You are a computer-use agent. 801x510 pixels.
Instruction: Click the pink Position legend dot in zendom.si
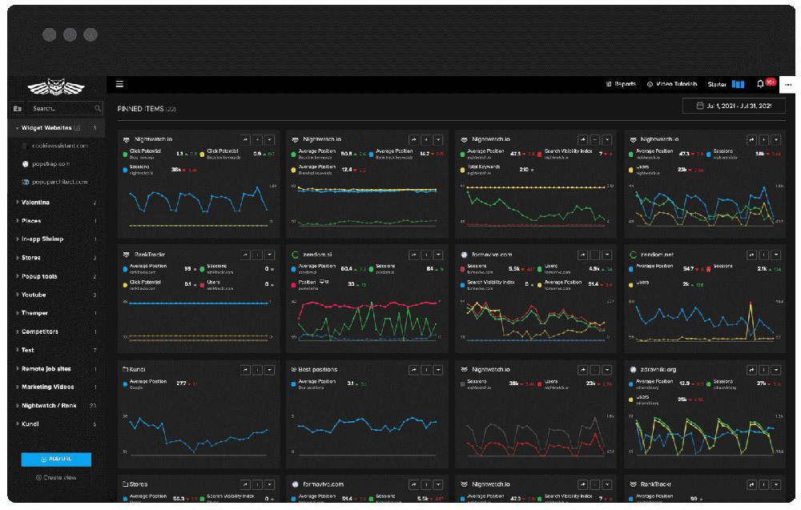tap(293, 285)
